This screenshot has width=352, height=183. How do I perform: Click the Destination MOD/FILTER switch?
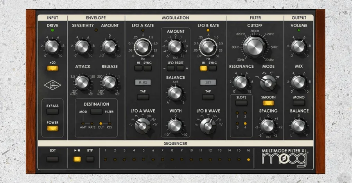click(96, 112)
